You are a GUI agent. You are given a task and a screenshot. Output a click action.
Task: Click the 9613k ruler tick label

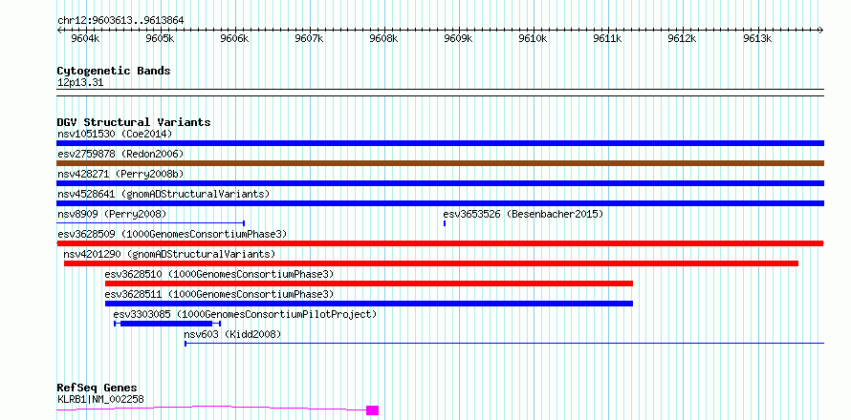click(757, 39)
